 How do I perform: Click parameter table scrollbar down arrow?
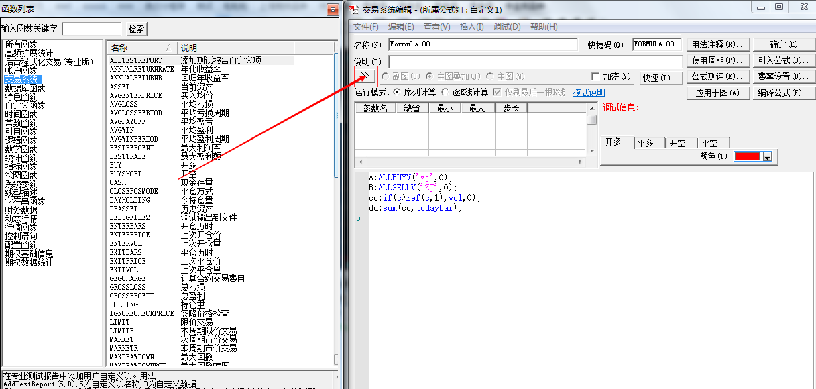click(592, 152)
